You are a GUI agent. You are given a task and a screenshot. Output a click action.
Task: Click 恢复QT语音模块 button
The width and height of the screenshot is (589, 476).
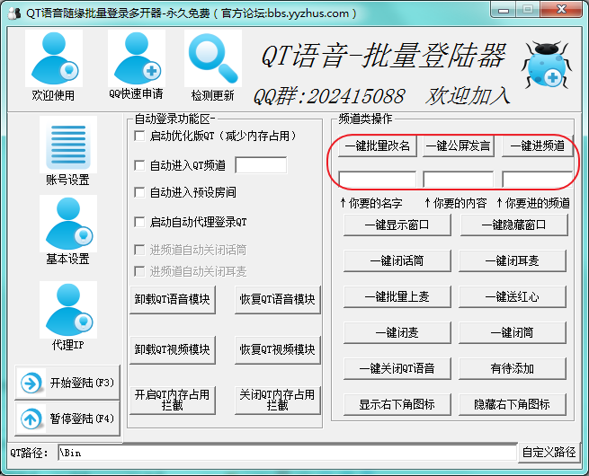[x=277, y=300]
